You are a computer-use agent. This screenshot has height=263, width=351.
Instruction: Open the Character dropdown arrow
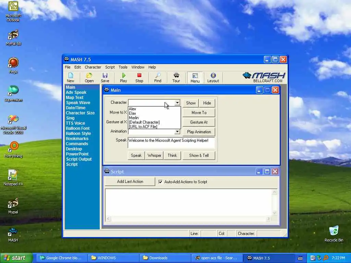[x=177, y=103]
